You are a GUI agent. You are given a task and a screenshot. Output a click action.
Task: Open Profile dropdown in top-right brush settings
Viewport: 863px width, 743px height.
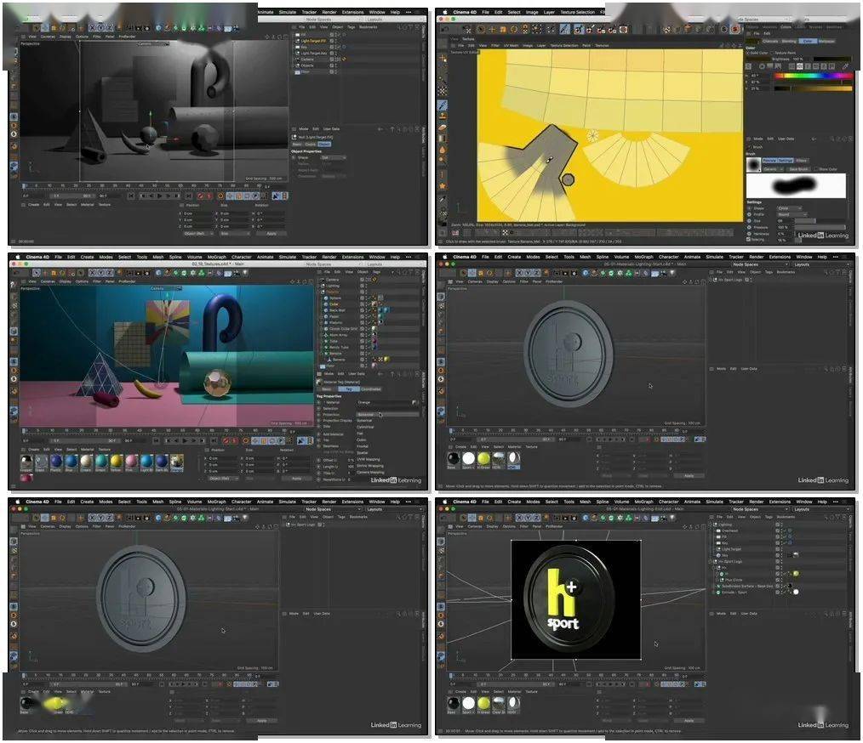(791, 214)
